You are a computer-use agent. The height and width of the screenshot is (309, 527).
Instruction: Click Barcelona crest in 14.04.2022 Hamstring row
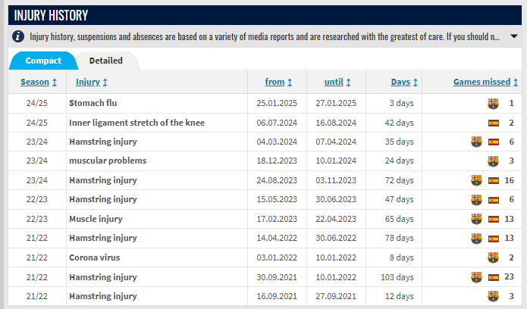476,239
